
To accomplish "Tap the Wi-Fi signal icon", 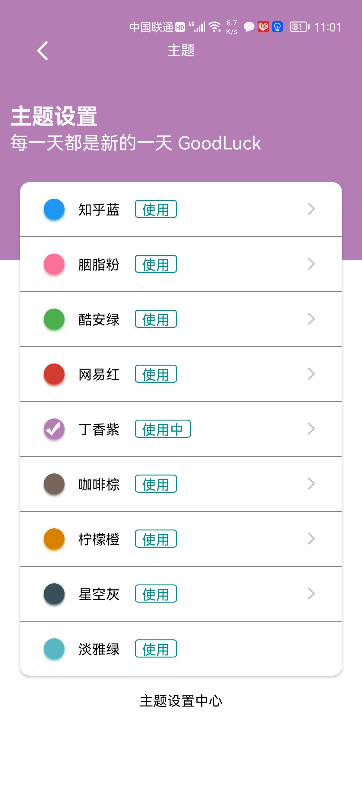I will click(214, 27).
